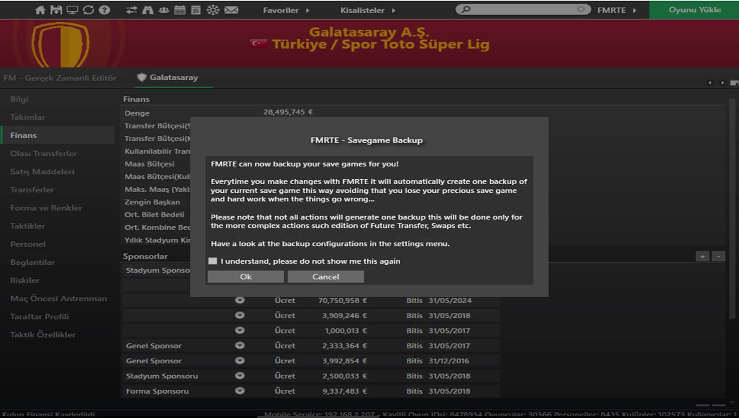Click Cancel in Savegame Backup dialog

tap(326, 277)
